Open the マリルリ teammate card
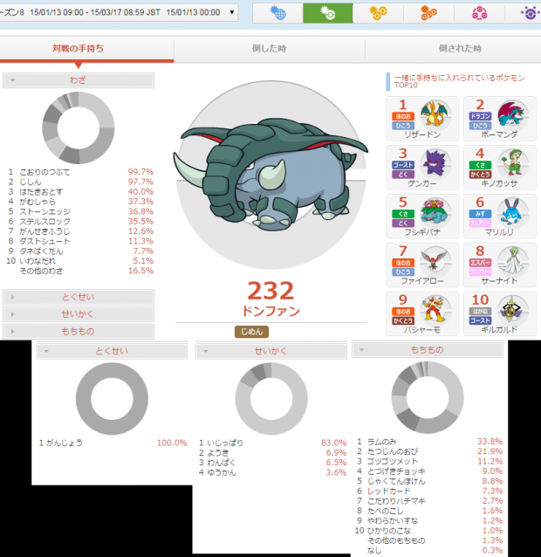Image resolution: width=541 pixels, height=557 pixels. (x=499, y=217)
